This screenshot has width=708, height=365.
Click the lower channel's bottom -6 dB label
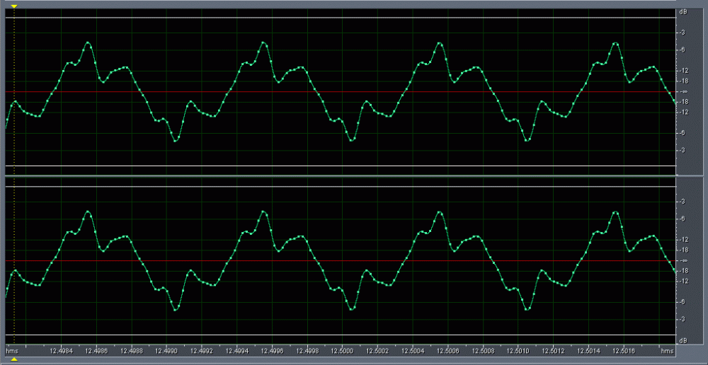pyautogui.click(x=683, y=301)
